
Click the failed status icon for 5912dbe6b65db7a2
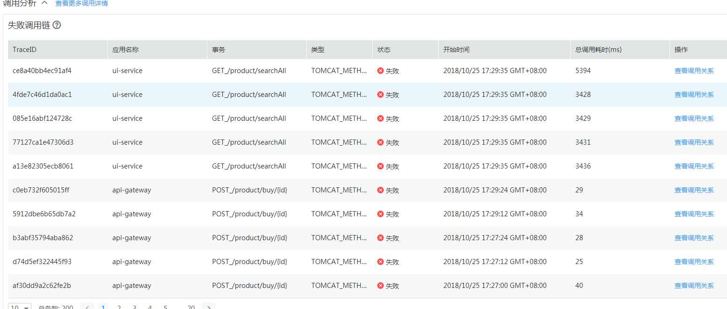[380, 214]
